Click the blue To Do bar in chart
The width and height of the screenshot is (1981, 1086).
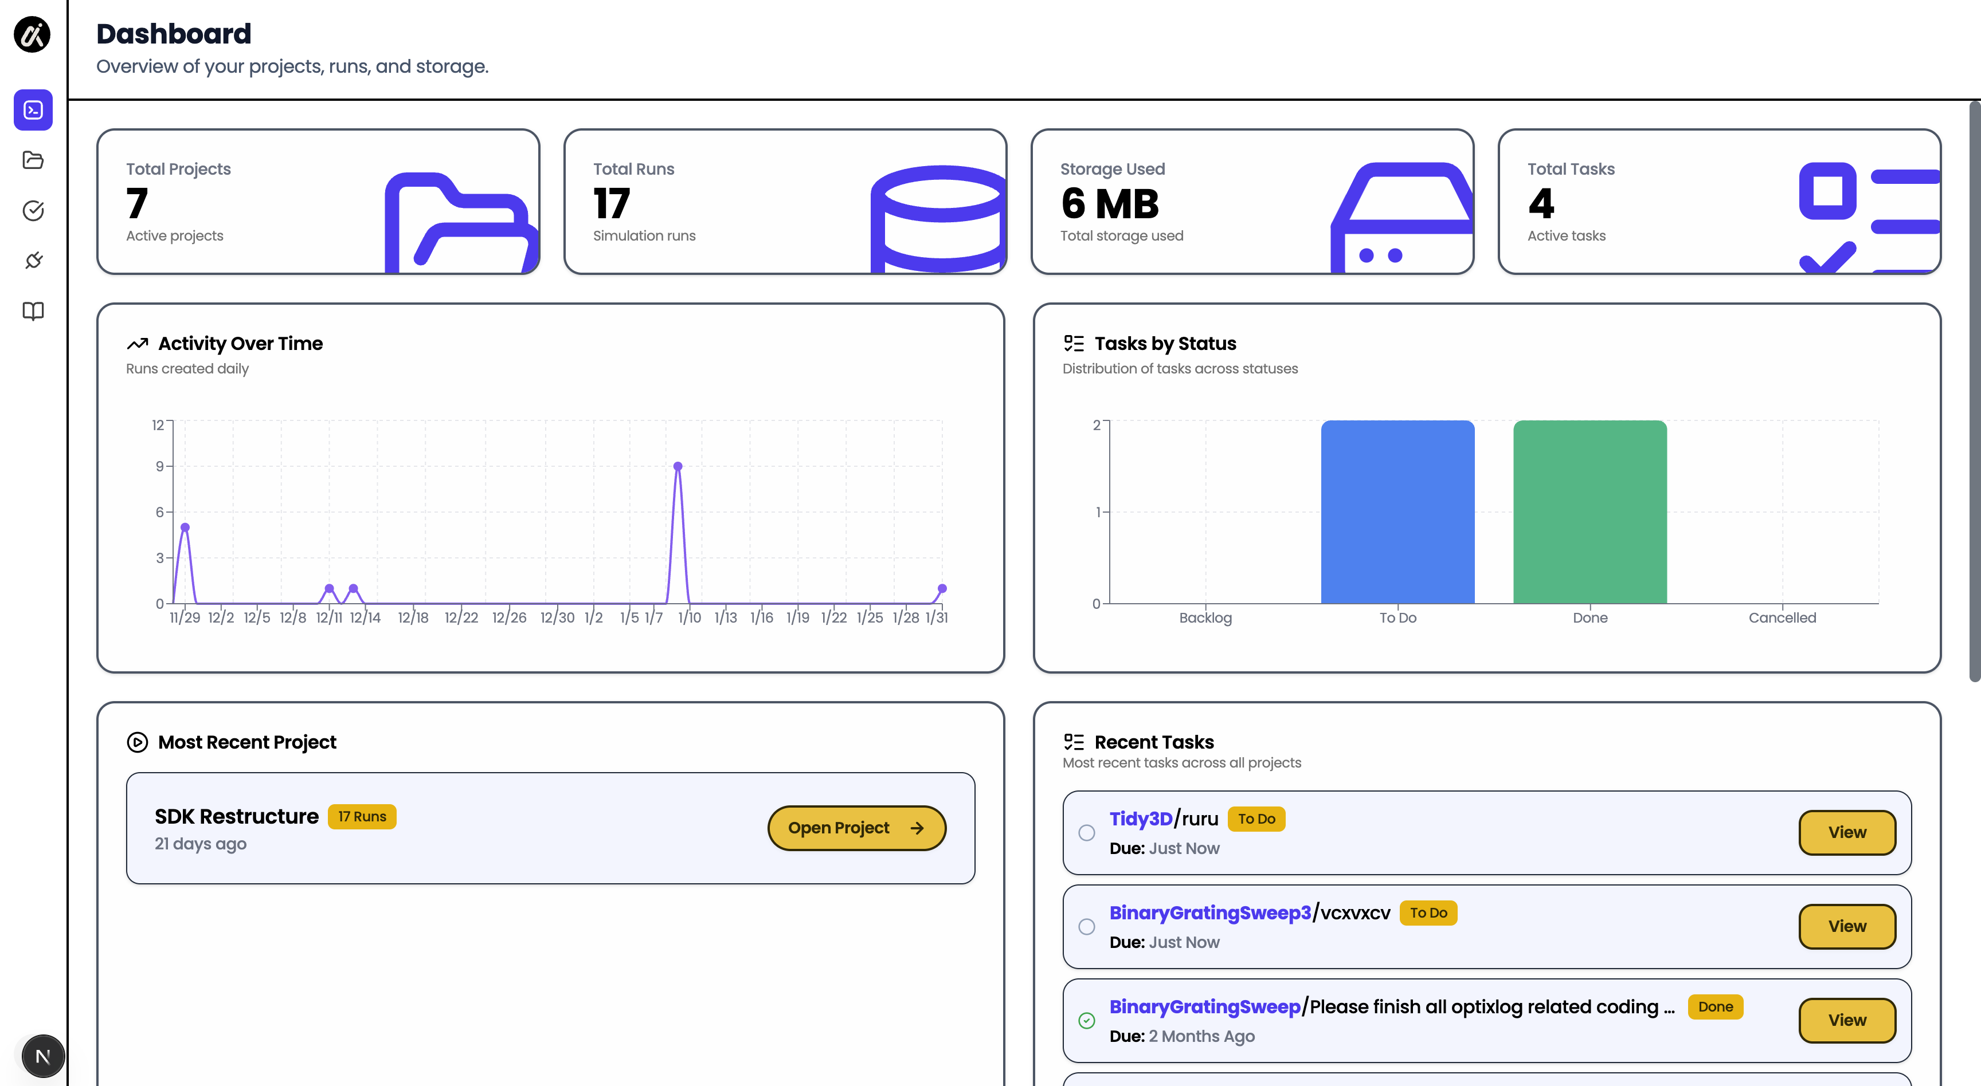[1397, 512]
